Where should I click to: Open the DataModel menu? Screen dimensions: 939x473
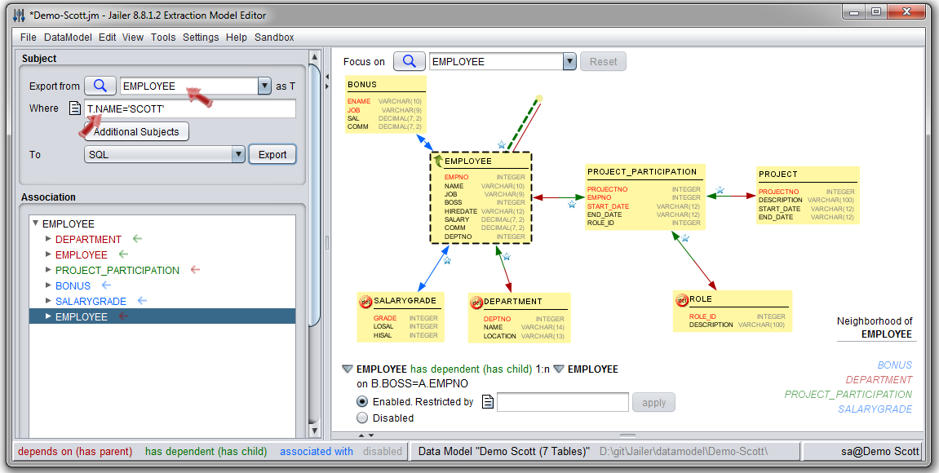tap(69, 38)
